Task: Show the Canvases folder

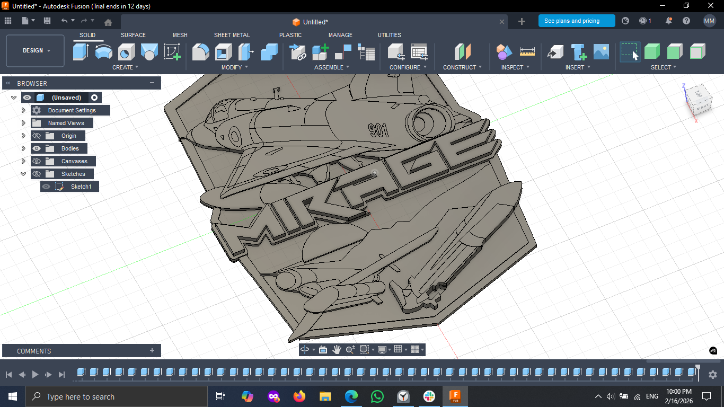Action: click(x=37, y=161)
